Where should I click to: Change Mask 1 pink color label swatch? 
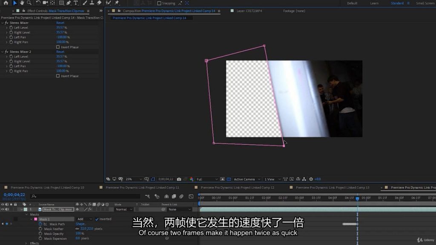coord(36,219)
